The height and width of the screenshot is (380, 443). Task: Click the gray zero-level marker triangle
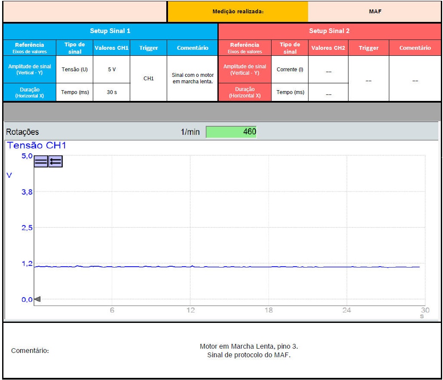point(37,299)
